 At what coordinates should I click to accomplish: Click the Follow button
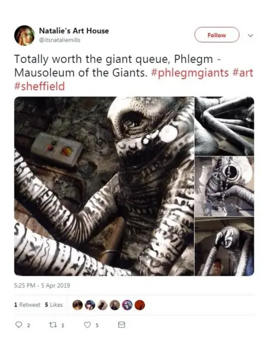click(217, 35)
